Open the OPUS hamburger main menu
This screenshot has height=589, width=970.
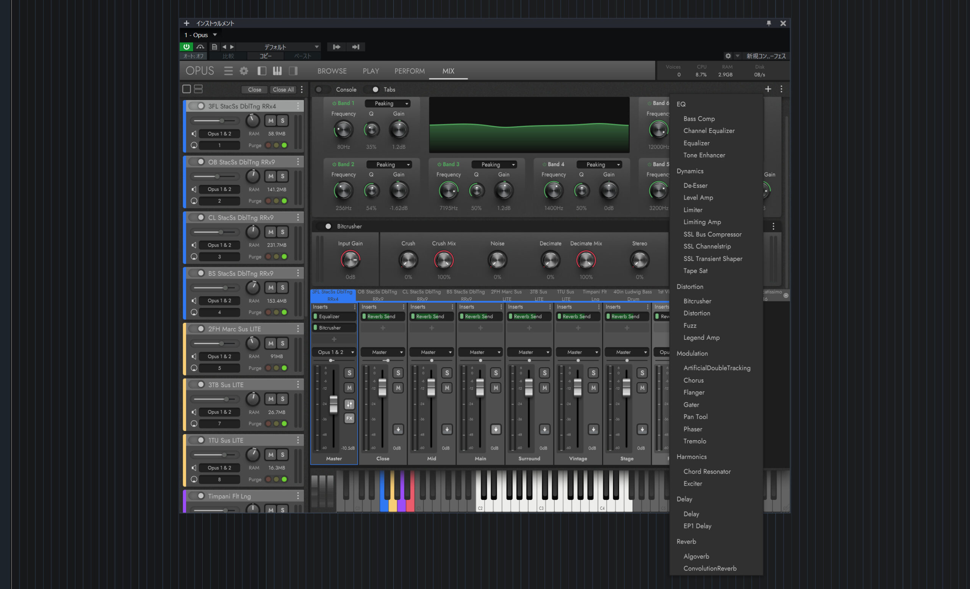coord(228,71)
